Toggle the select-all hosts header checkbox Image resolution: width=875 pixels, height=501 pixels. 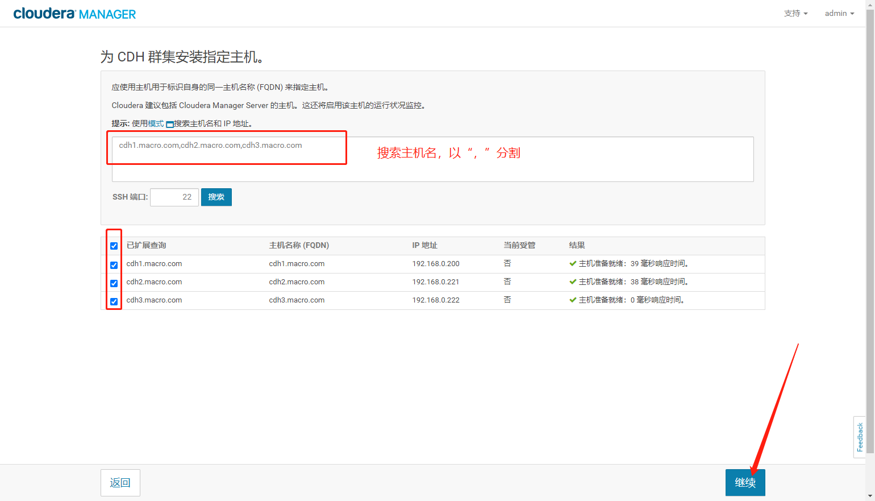(114, 246)
